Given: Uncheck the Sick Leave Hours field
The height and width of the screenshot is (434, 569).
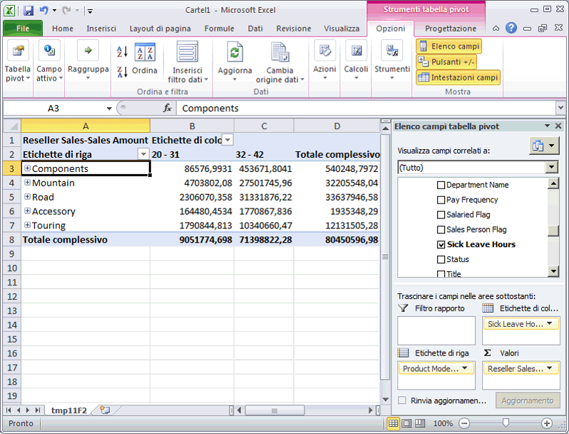Looking at the screenshot, I should [441, 244].
